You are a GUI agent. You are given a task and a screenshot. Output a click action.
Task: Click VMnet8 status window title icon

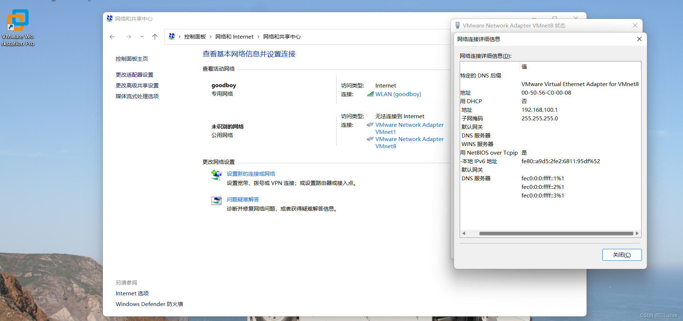(458, 25)
